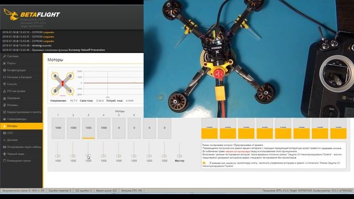Click motor 7 slider handle

149,156
